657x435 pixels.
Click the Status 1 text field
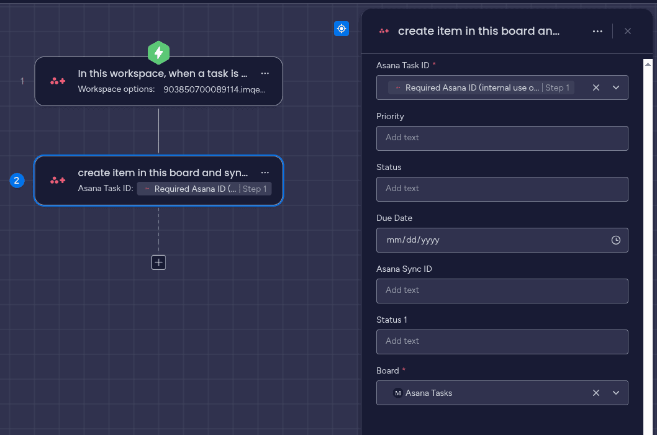pos(502,342)
